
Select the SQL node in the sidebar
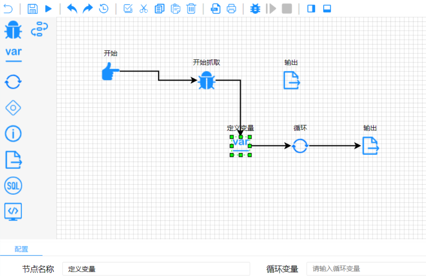point(13,186)
